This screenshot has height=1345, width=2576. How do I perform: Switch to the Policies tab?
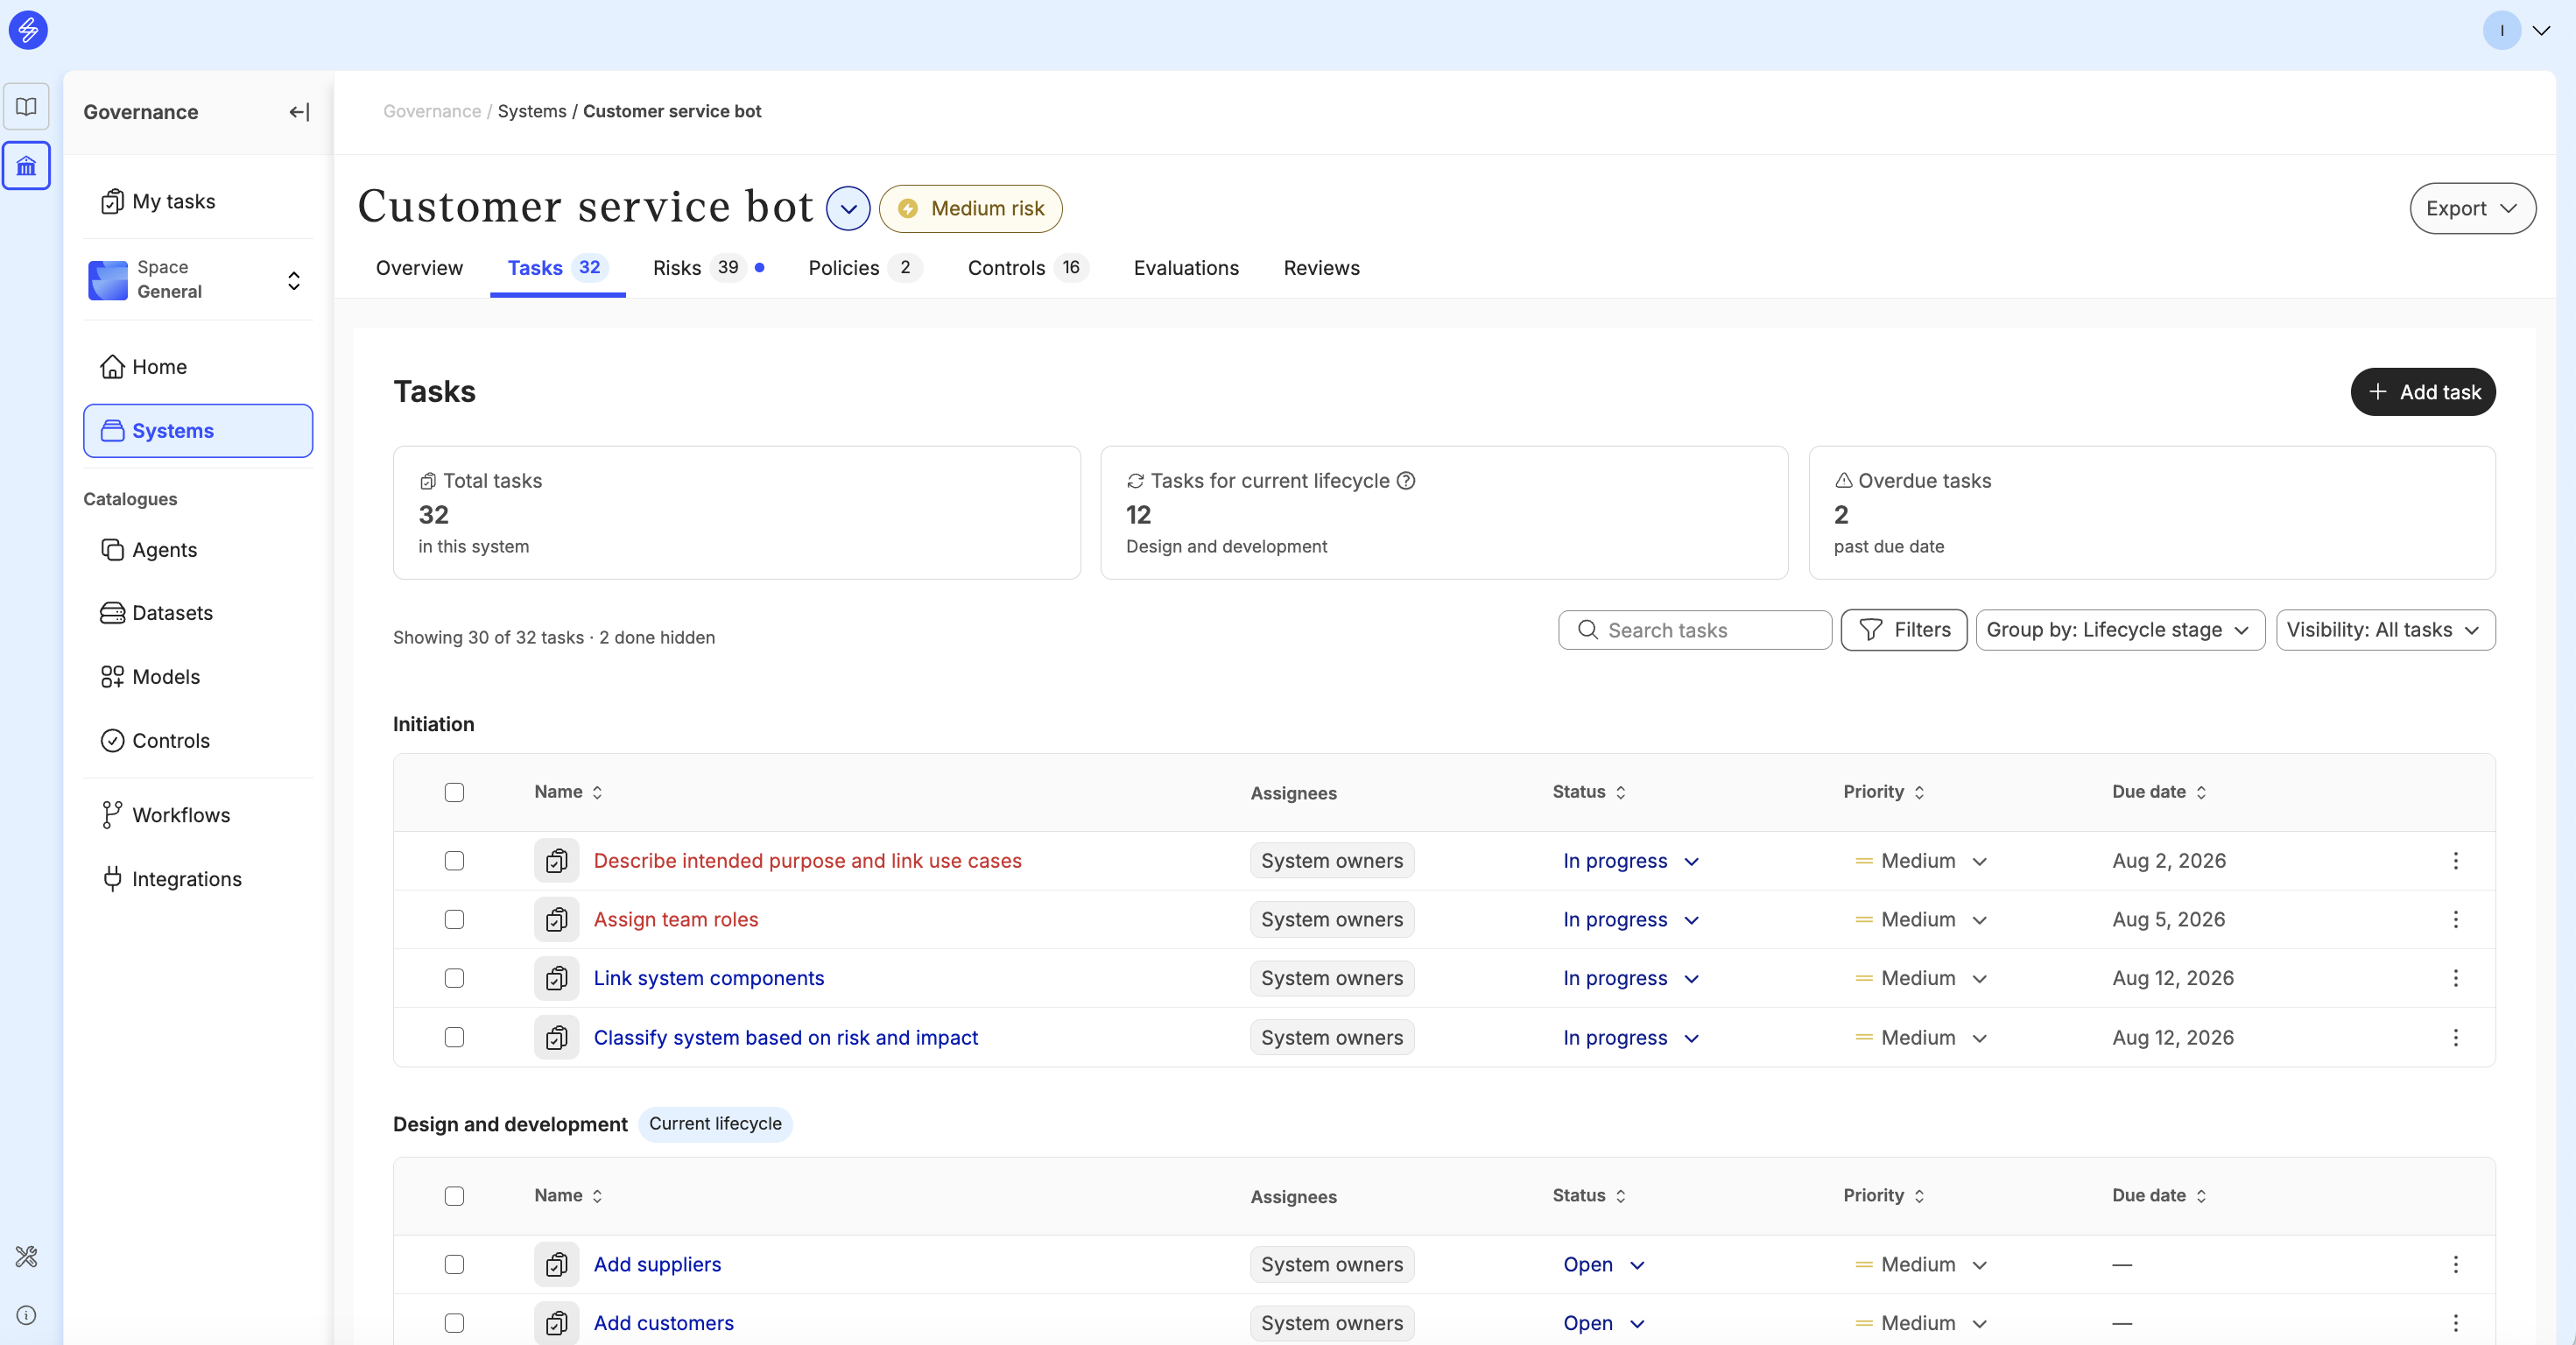(x=865, y=268)
